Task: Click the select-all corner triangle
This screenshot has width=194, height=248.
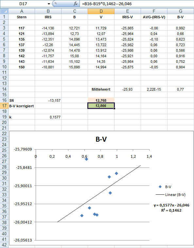Action: tap(4, 11)
